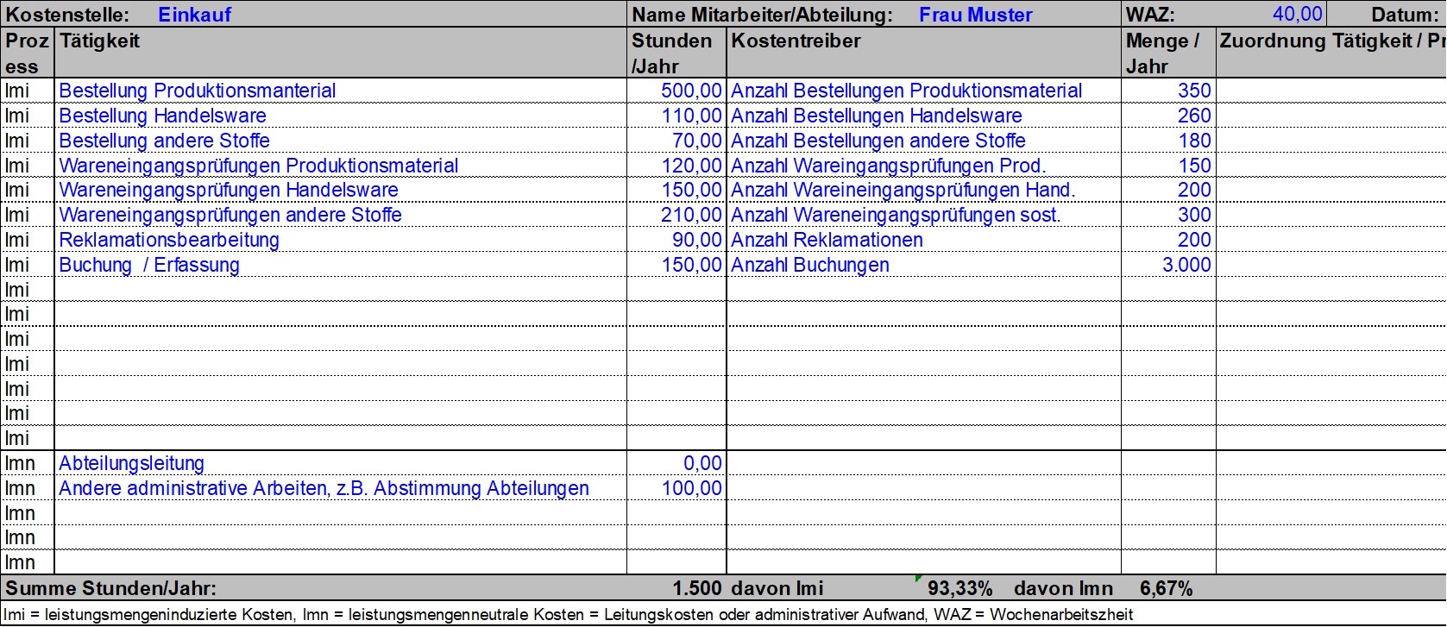
Task: Click 'Bestellung andere Stoffe' activity cell
Action: (164, 141)
